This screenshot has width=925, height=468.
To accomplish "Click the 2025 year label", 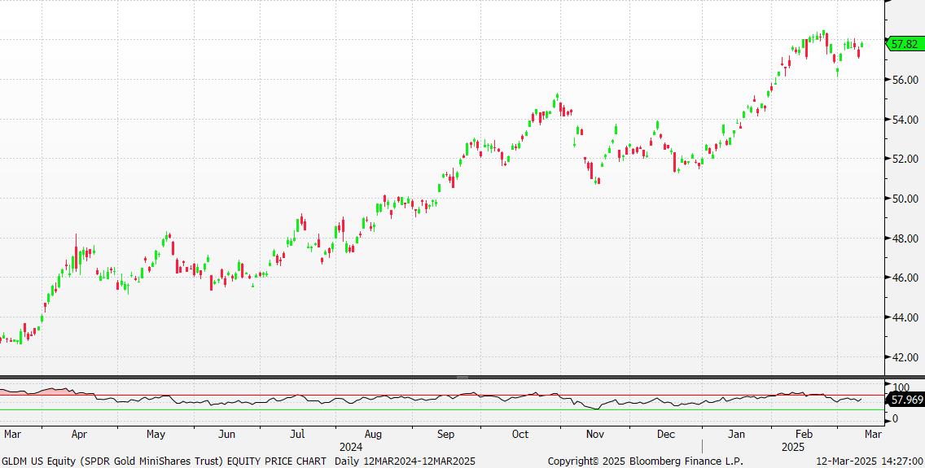I will 793,448.
